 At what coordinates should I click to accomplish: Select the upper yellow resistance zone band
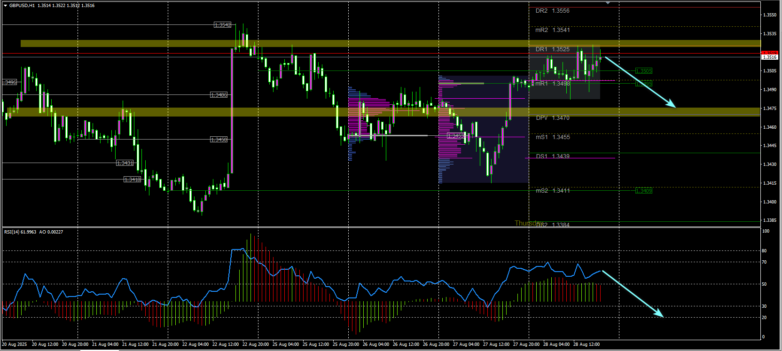pyautogui.click(x=391, y=43)
